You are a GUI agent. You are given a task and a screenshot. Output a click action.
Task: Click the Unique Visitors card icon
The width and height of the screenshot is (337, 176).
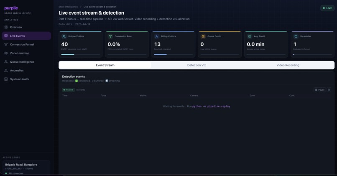64,36
